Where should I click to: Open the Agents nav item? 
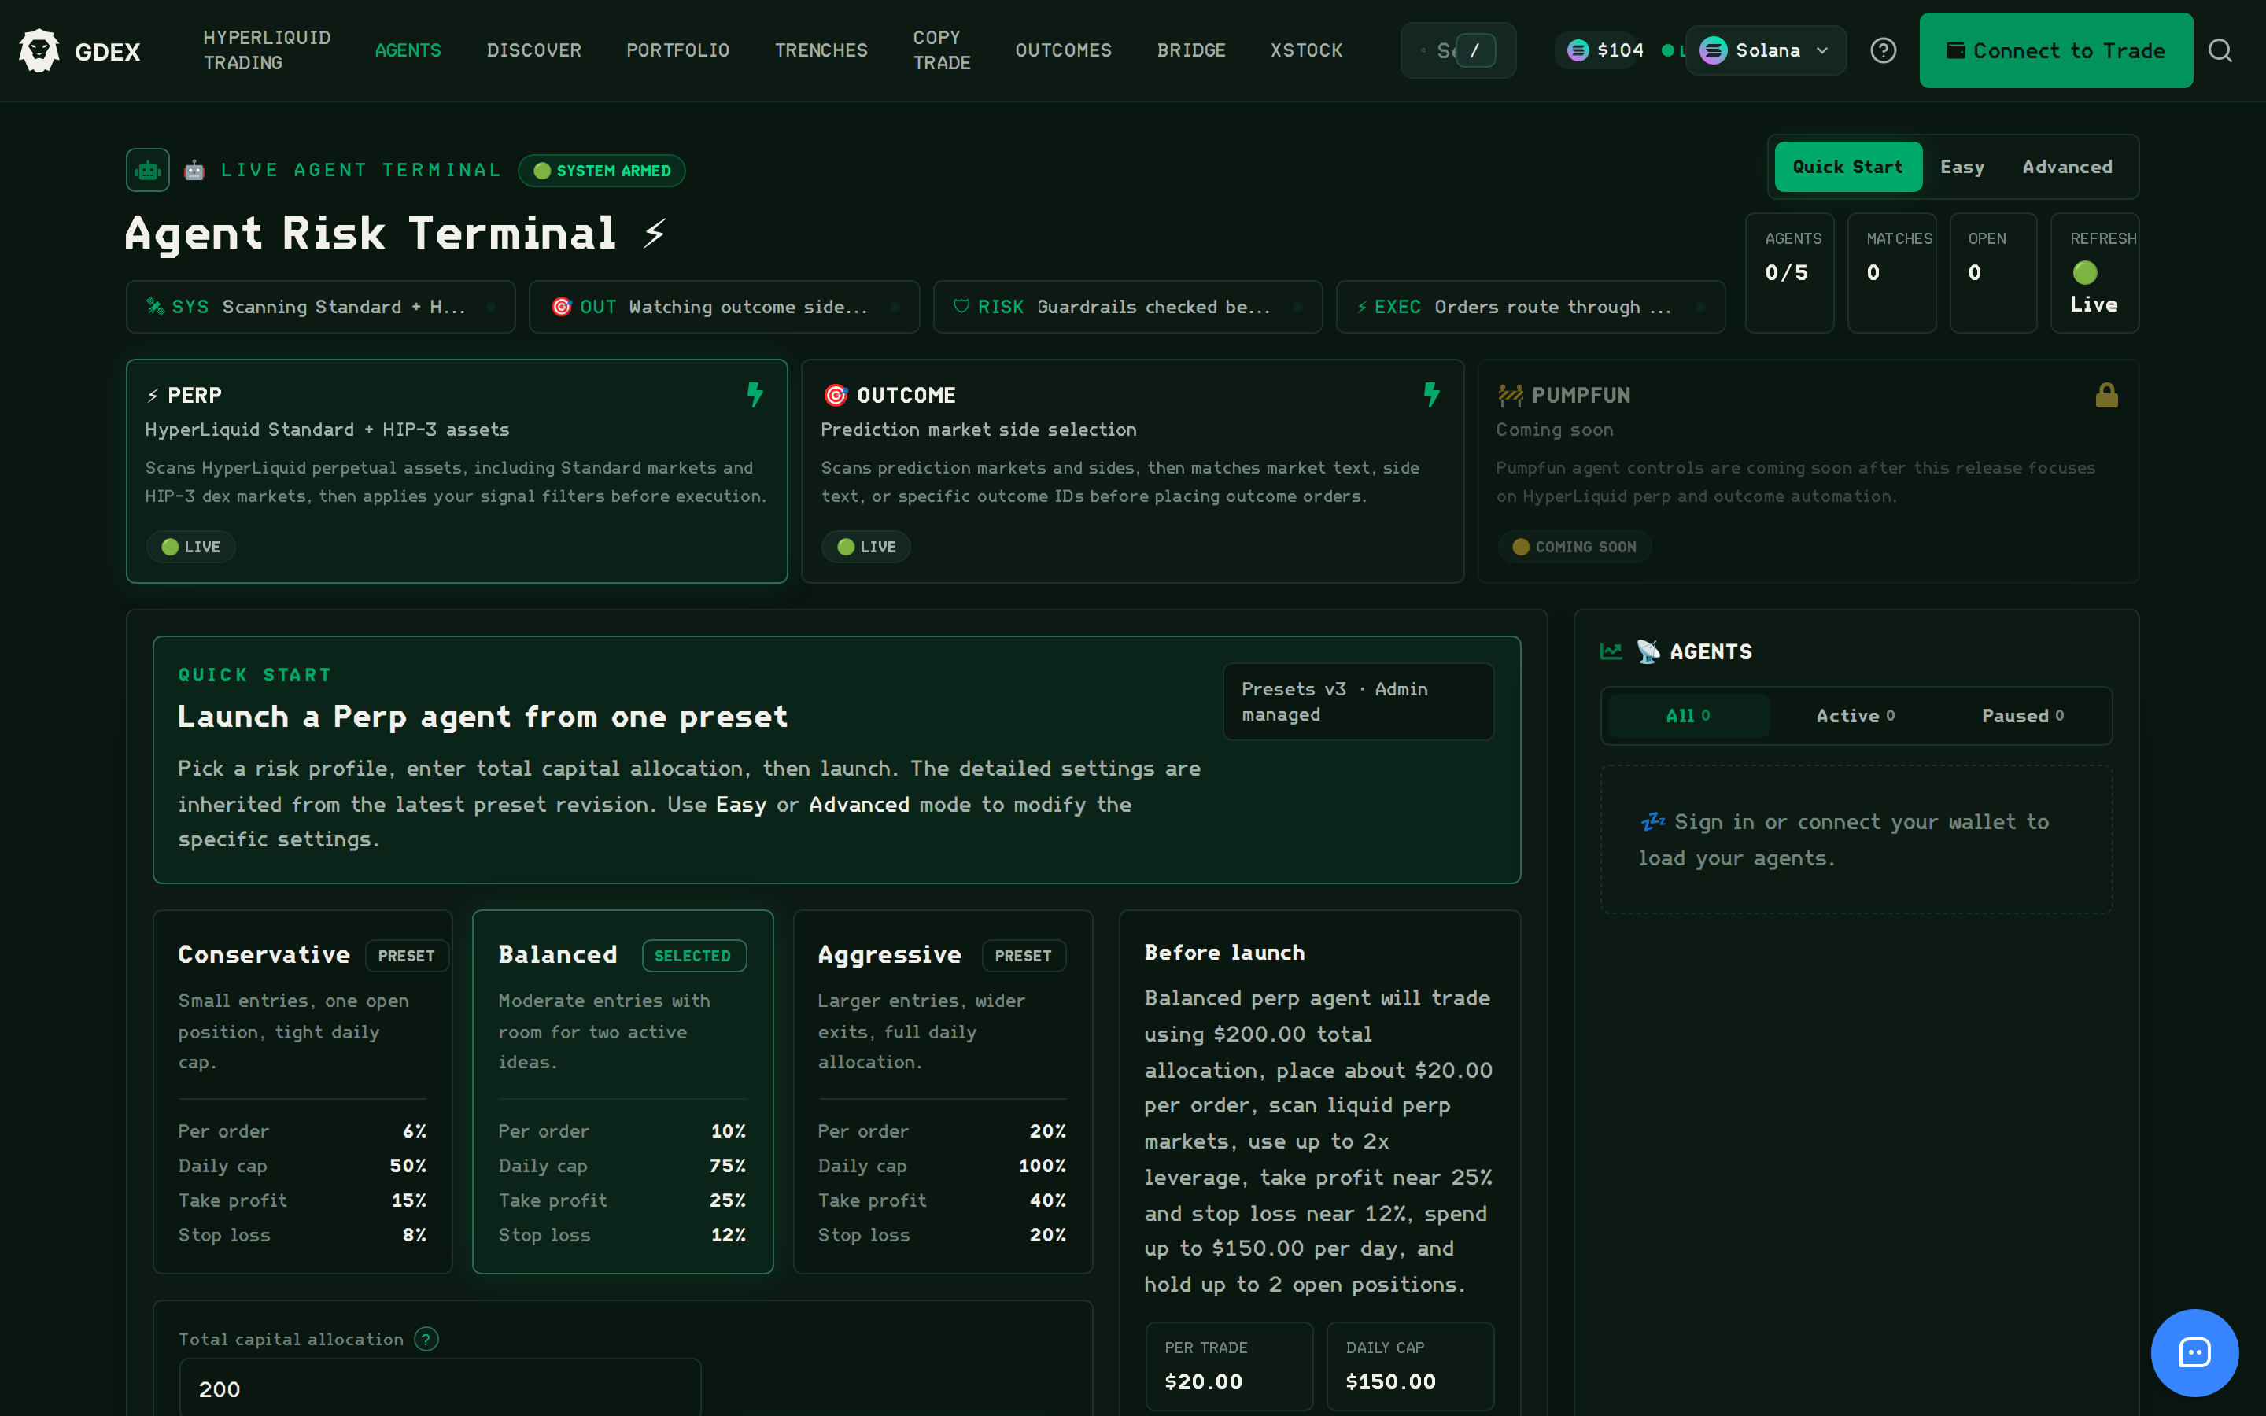(x=408, y=50)
